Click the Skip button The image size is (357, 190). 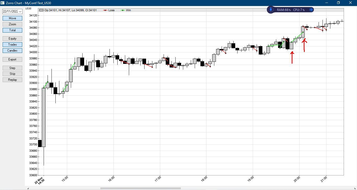pyautogui.click(x=12, y=74)
